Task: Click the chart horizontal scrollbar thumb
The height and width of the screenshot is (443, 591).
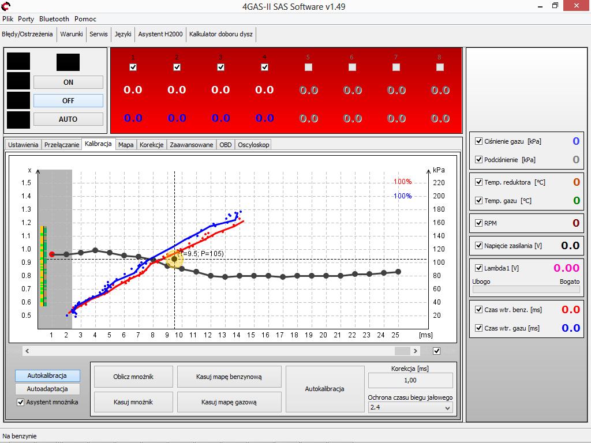Action: (x=402, y=351)
